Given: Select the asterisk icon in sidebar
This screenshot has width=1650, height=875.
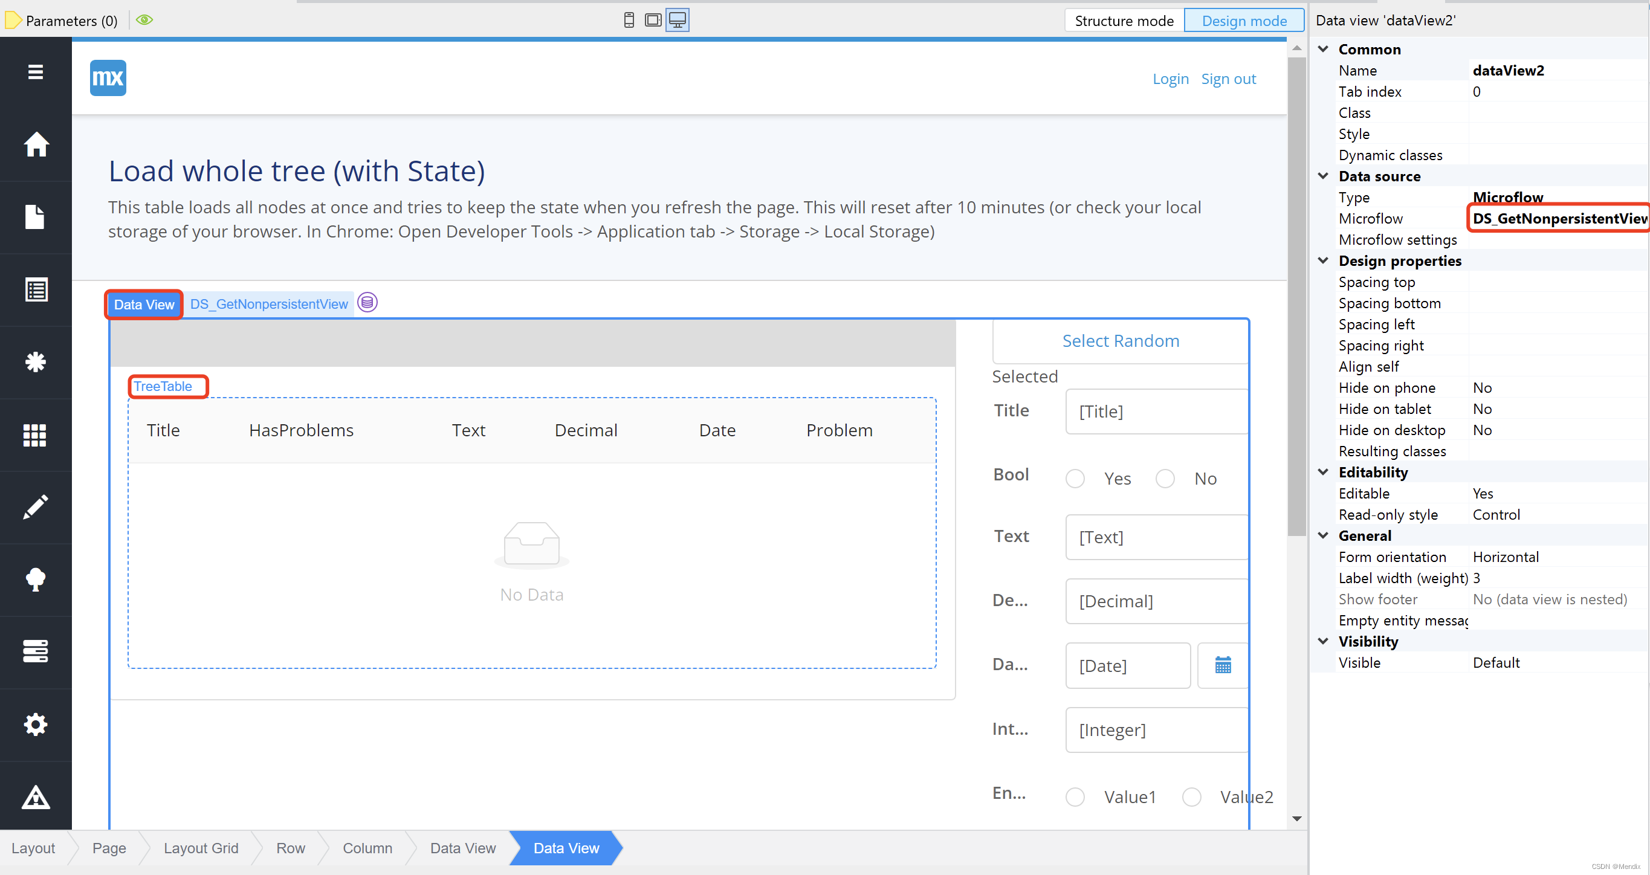Looking at the screenshot, I should [36, 362].
